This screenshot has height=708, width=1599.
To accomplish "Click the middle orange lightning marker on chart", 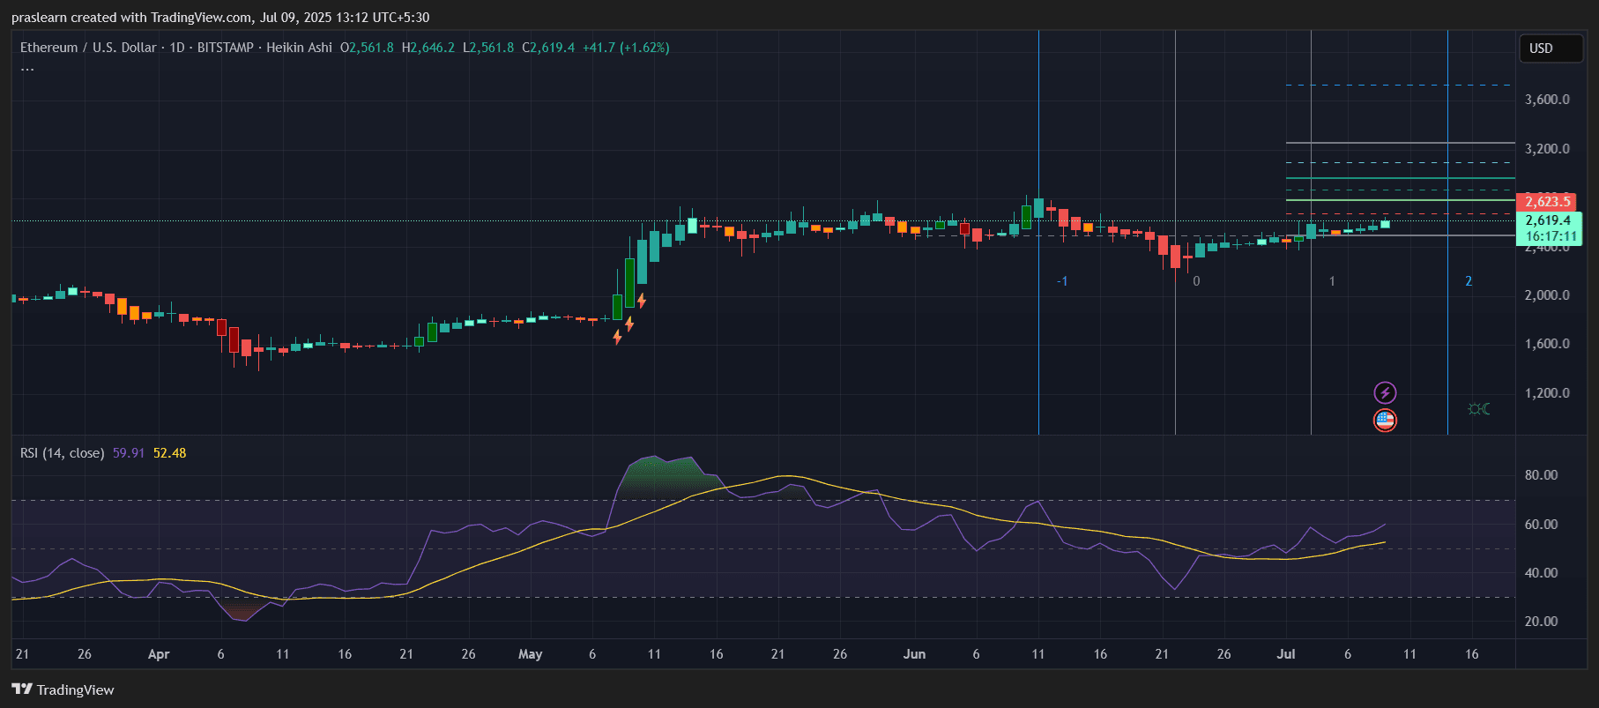I will pos(629,324).
